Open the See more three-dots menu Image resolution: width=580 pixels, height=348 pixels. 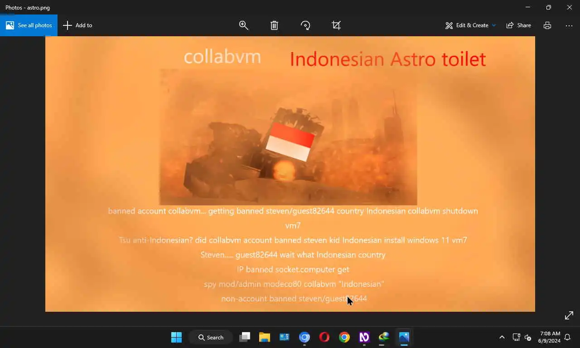[569, 25]
